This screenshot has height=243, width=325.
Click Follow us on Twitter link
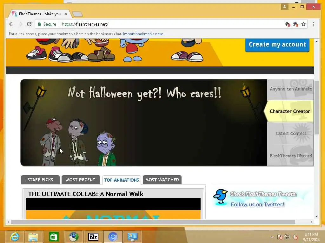[x=258, y=205]
